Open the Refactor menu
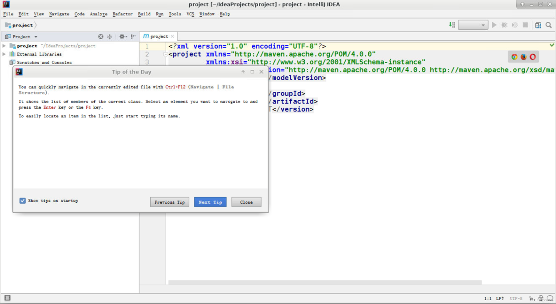 (123, 14)
